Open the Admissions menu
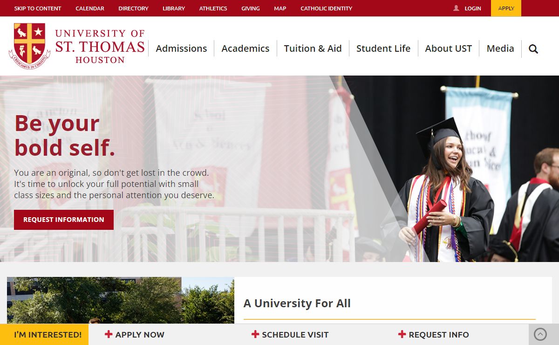559x345 pixels. 181,48
